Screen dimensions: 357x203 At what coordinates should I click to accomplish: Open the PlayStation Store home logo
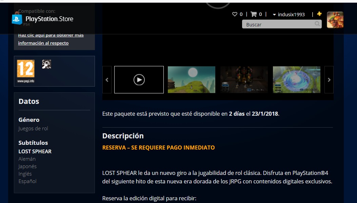pyautogui.click(x=43, y=18)
